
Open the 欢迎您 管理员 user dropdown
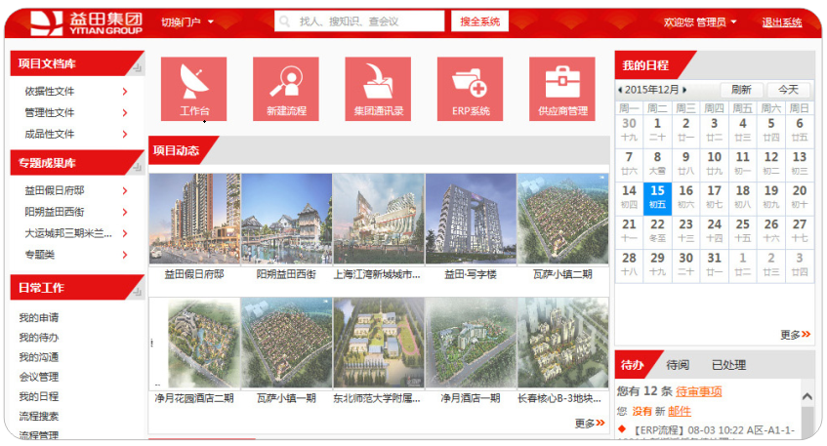click(x=700, y=21)
